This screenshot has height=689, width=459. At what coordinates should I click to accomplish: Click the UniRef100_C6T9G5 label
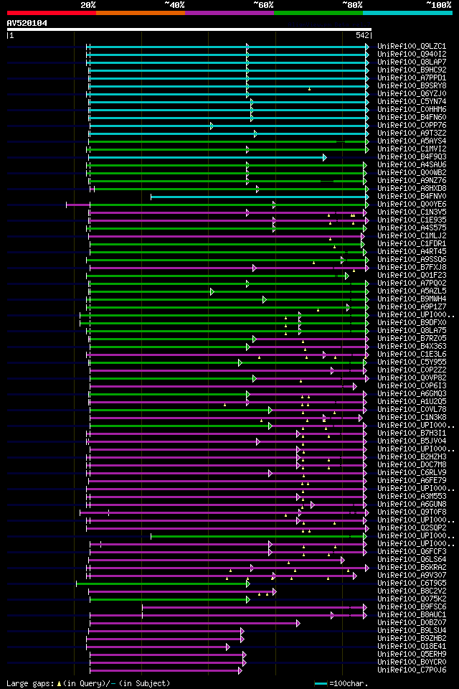(x=412, y=584)
